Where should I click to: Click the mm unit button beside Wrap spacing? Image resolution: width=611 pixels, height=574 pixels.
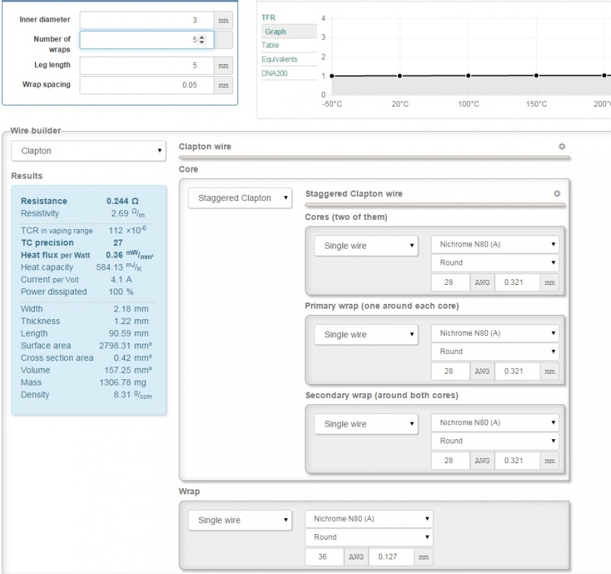point(223,85)
